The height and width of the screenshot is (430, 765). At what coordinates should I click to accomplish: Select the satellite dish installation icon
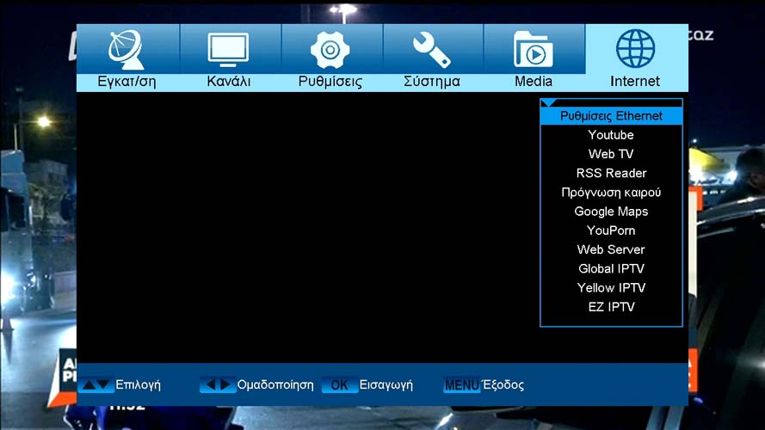pos(126,50)
